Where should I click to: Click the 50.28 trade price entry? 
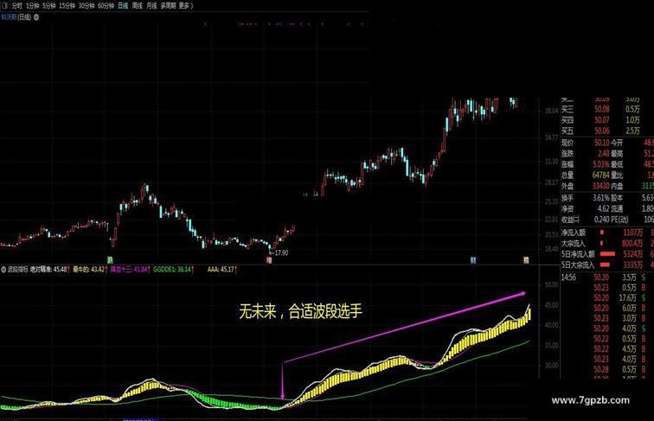tap(601, 369)
